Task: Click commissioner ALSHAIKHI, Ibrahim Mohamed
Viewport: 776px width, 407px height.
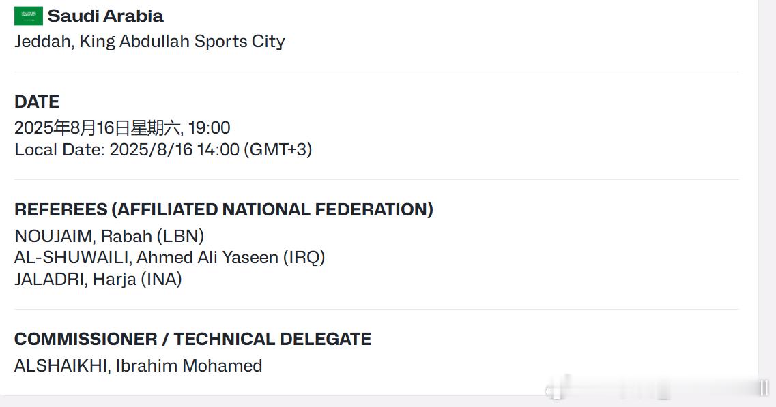Action: click(138, 365)
